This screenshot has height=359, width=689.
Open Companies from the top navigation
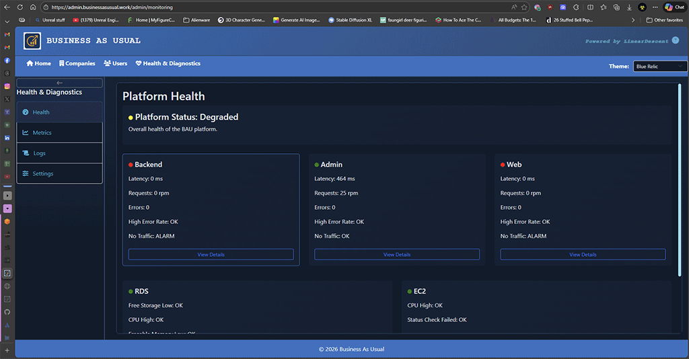pyautogui.click(x=62, y=64)
